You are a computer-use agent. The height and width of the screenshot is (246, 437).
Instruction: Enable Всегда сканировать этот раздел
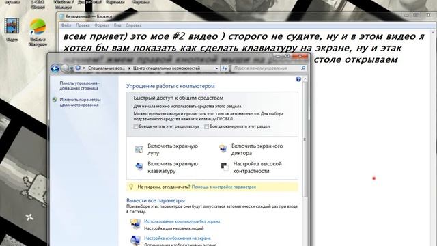[x=206, y=126]
